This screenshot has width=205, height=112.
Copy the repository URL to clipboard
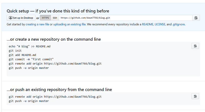[x=196, y=18]
